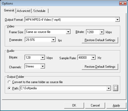The height and width of the screenshot is (111, 128).
Task: Open the Channels Stereo dropdown
Action: pos(43,66)
